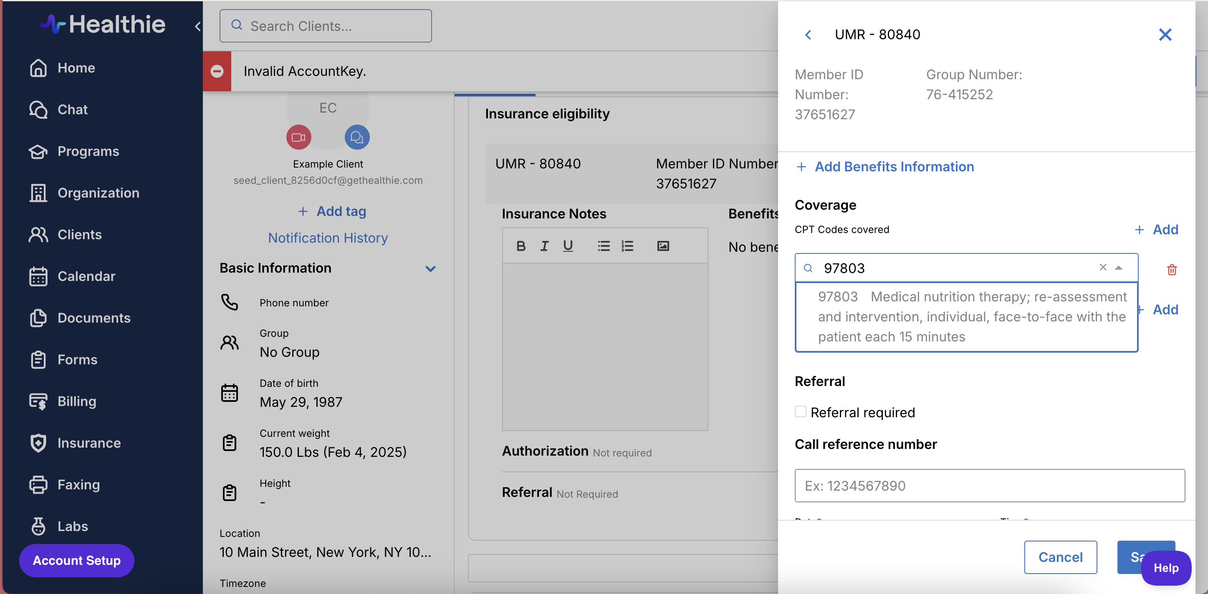Select the 97803 Medical nutrition therapy option

click(966, 316)
